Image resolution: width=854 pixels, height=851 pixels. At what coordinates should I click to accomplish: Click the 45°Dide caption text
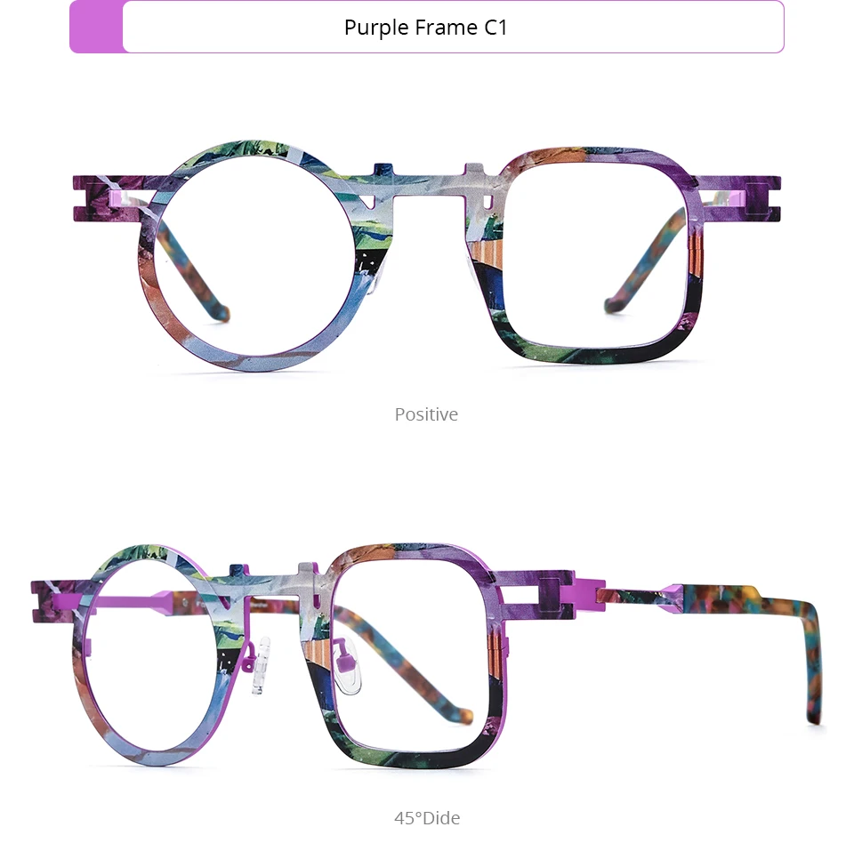(427, 818)
